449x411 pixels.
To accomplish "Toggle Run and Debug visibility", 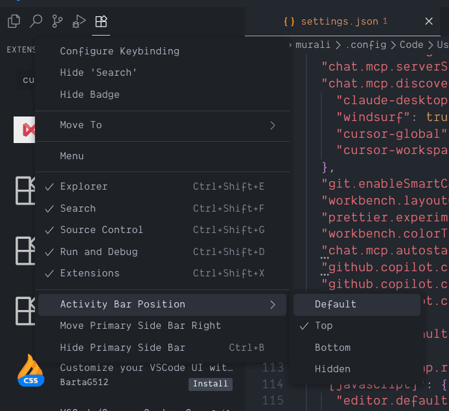I will click(x=98, y=252).
